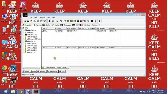This screenshot has height=94, width=167.
Task: Click the Exit door icon in toolbar
Action: pyautogui.click(x=100, y=21)
